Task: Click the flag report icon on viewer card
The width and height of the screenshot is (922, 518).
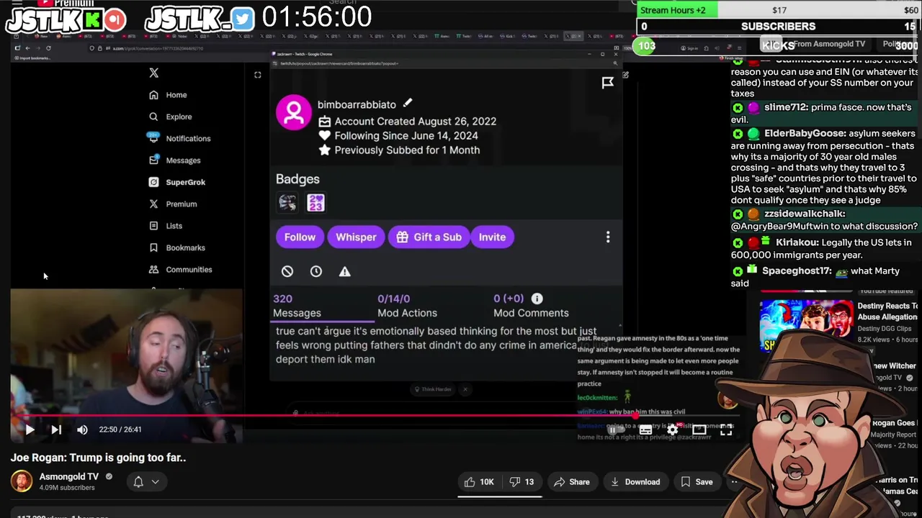Action: tap(607, 83)
